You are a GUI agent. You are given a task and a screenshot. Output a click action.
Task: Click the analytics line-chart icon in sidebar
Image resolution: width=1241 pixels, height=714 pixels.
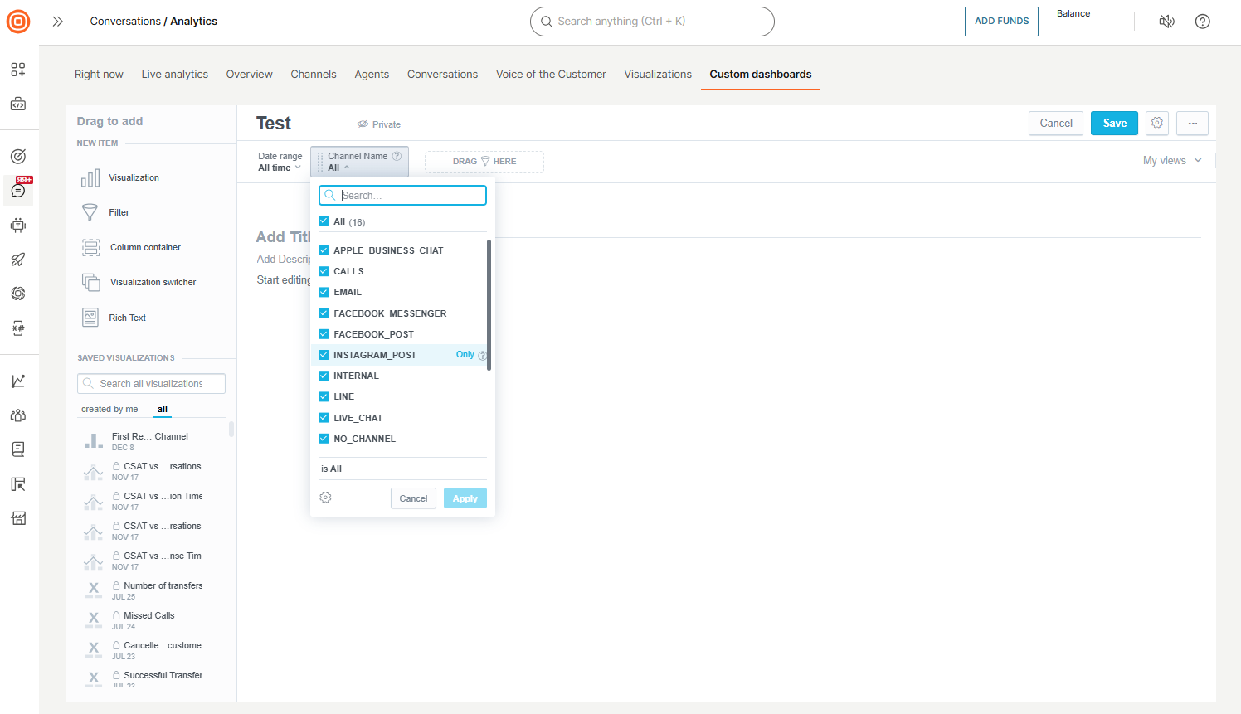(18, 380)
